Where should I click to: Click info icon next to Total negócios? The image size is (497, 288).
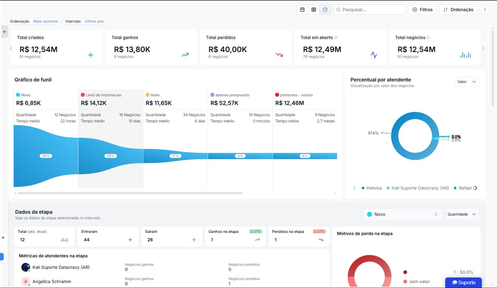428,38
